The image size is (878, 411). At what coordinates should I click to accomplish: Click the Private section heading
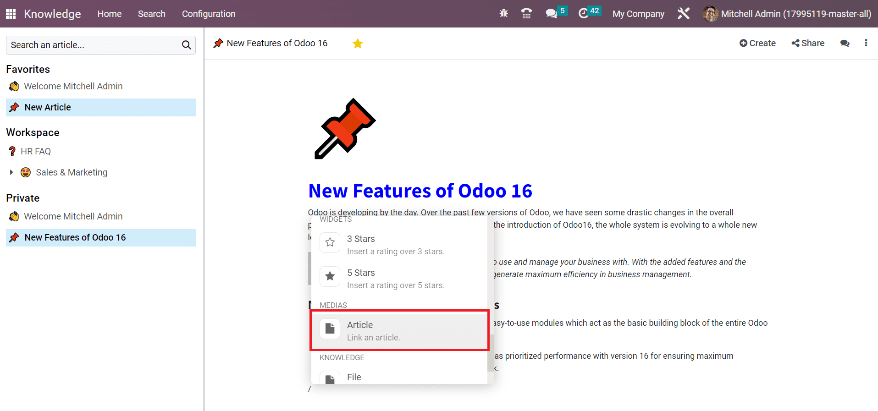pyautogui.click(x=22, y=198)
